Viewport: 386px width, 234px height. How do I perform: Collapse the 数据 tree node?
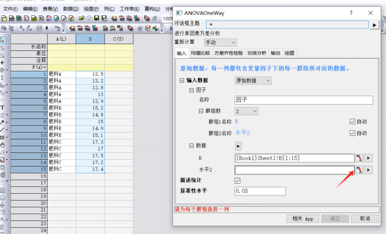click(191, 146)
